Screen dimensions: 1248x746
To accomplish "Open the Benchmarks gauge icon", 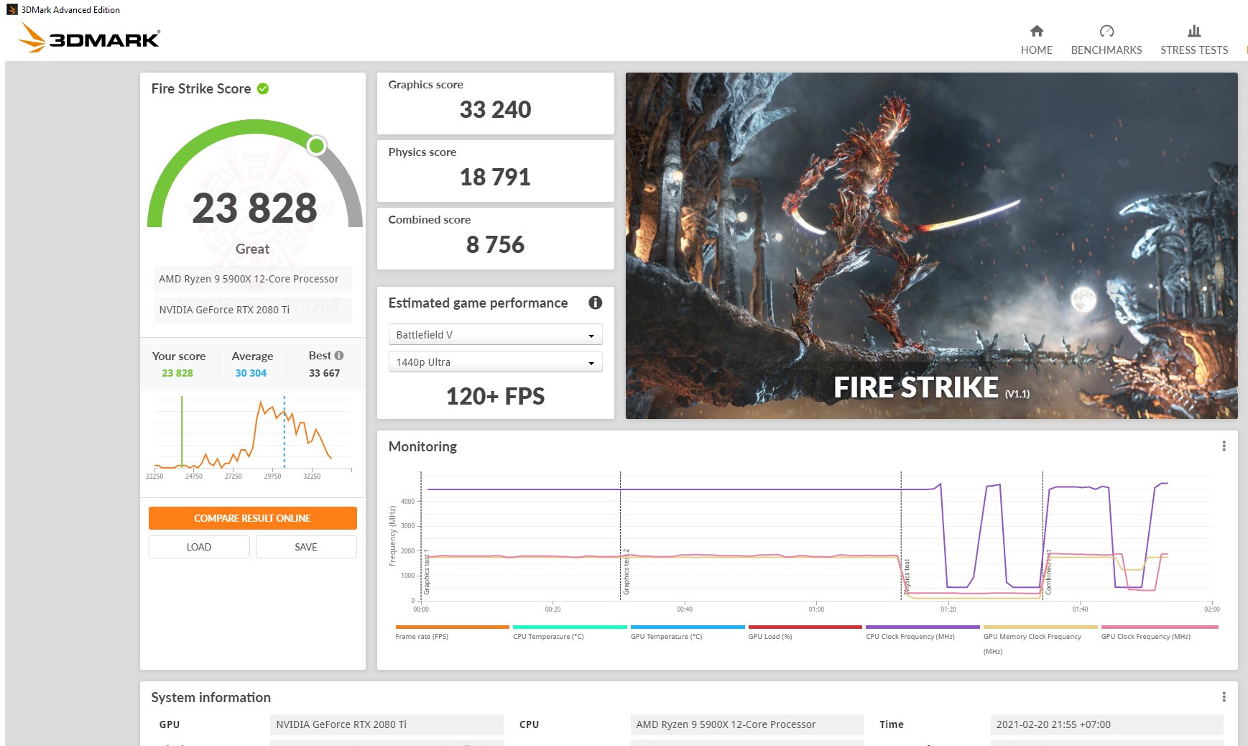I will click(1106, 31).
